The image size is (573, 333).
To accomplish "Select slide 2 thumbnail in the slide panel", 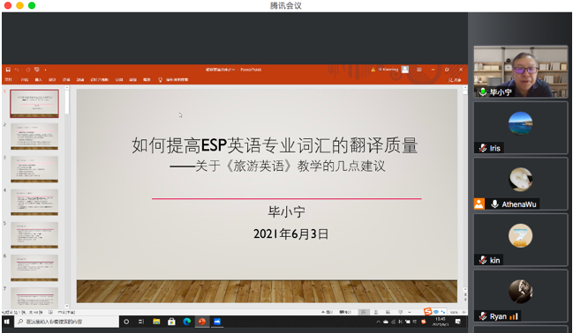I will coord(34,137).
